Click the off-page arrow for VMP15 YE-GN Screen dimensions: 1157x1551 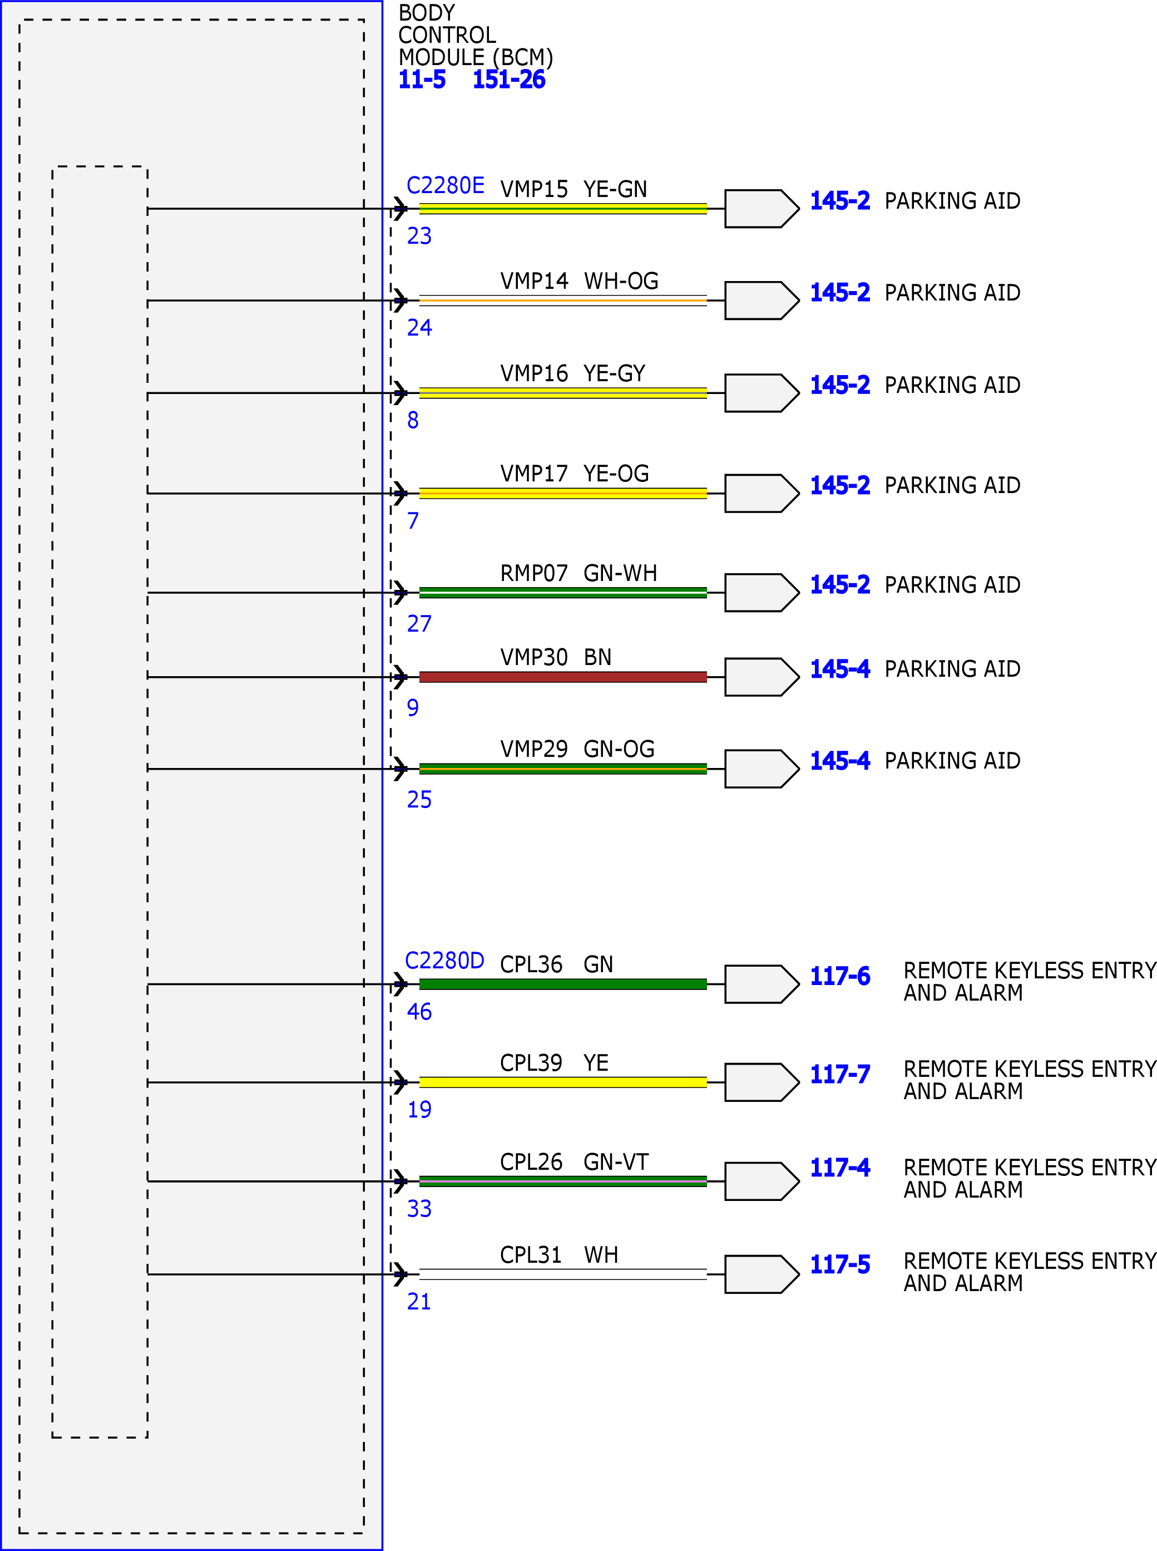(762, 209)
